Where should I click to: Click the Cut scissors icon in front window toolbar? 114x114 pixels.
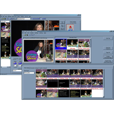pos(30,35)
